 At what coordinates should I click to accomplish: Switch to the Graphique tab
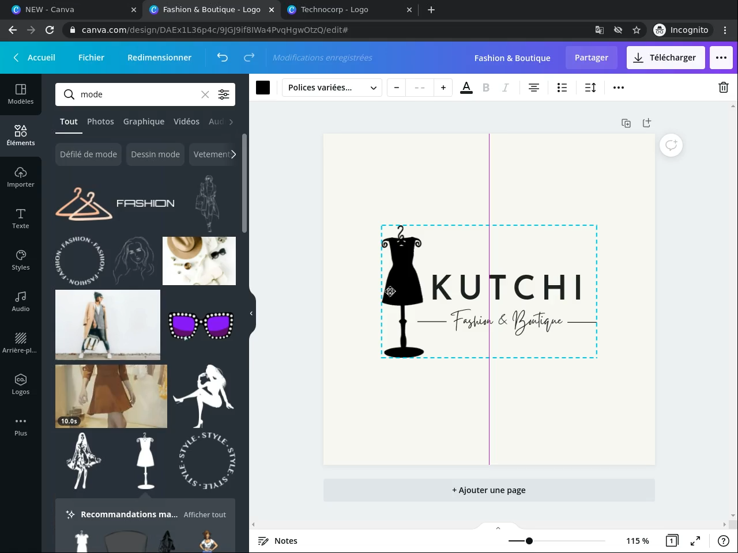coord(144,122)
